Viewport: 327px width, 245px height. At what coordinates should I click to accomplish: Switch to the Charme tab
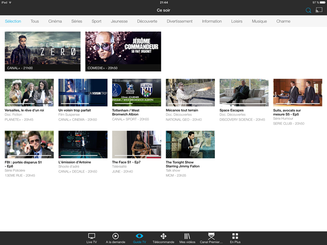283,21
